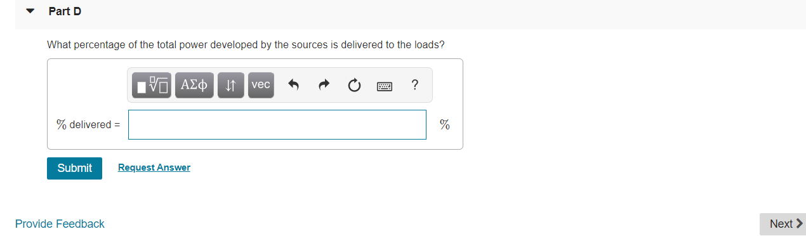Click the Part D question text
The width and height of the screenshot is (806, 236).
[x=246, y=45]
